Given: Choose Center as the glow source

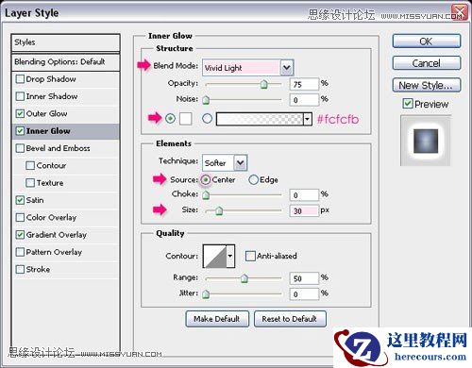Looking at the screenshot, I should tap(206, 180).
